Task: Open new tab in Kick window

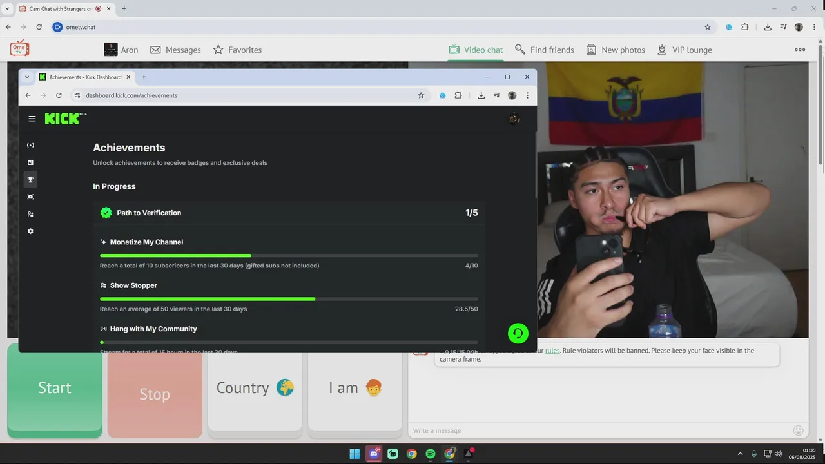Action: tap(144, 77)
